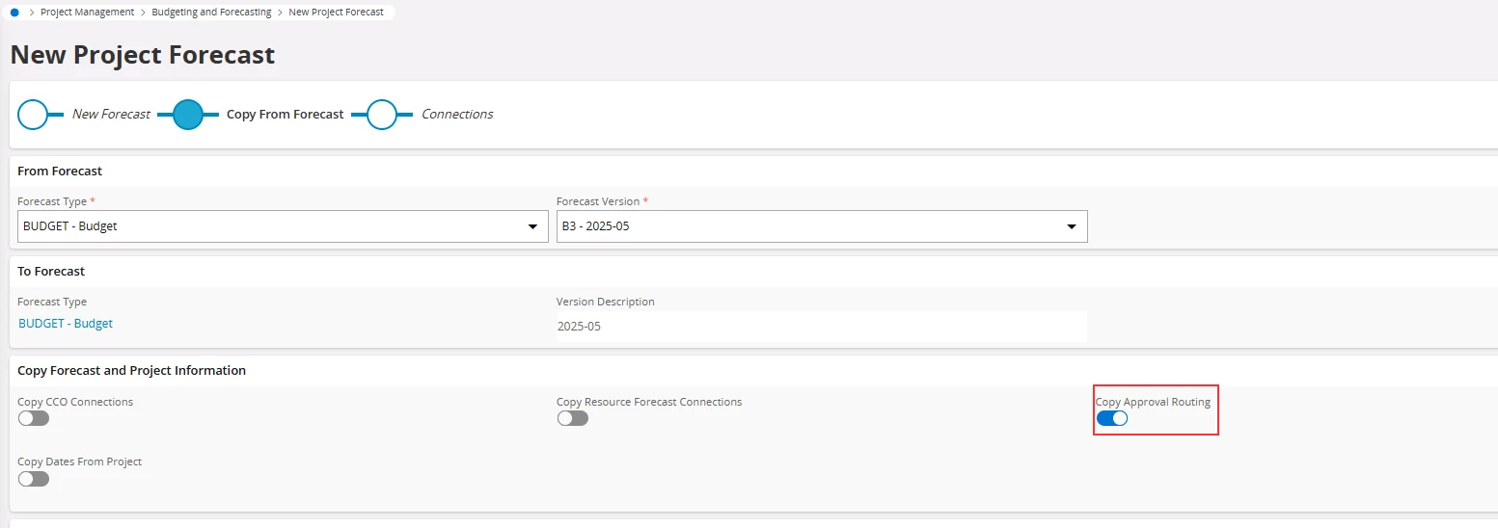Image resolution: width=1498 pixels, height=528 pixels.
Task: Select the New Forecast step label
Action: coord(111,115)
